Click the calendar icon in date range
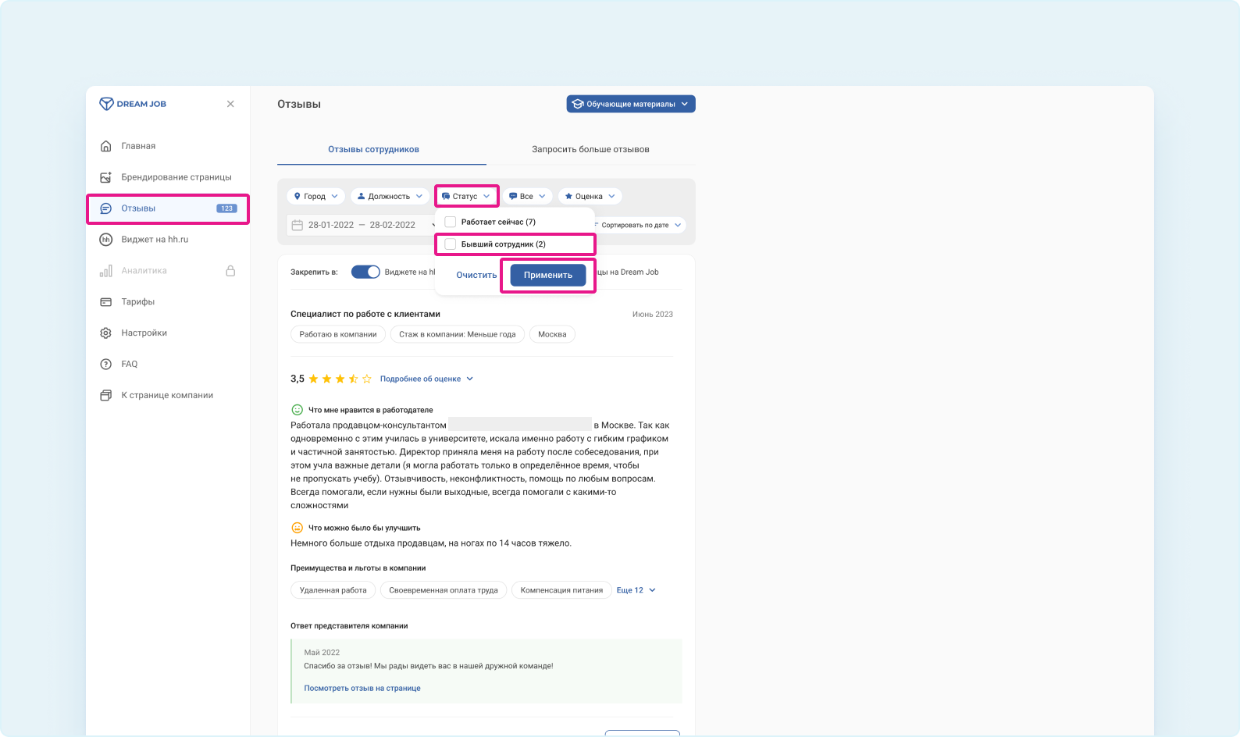This screenshot has width=1240, height=737. pos(298,225)
